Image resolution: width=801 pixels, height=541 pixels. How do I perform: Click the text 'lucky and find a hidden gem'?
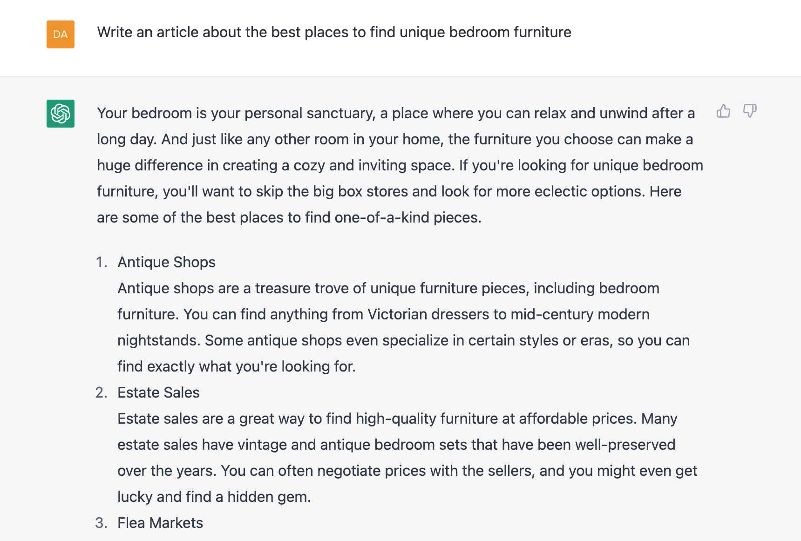click(214, 497)
